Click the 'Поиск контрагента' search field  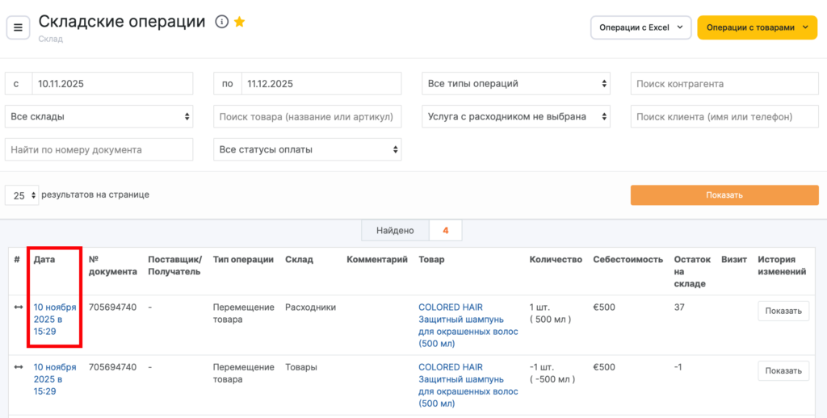point(724,84)
